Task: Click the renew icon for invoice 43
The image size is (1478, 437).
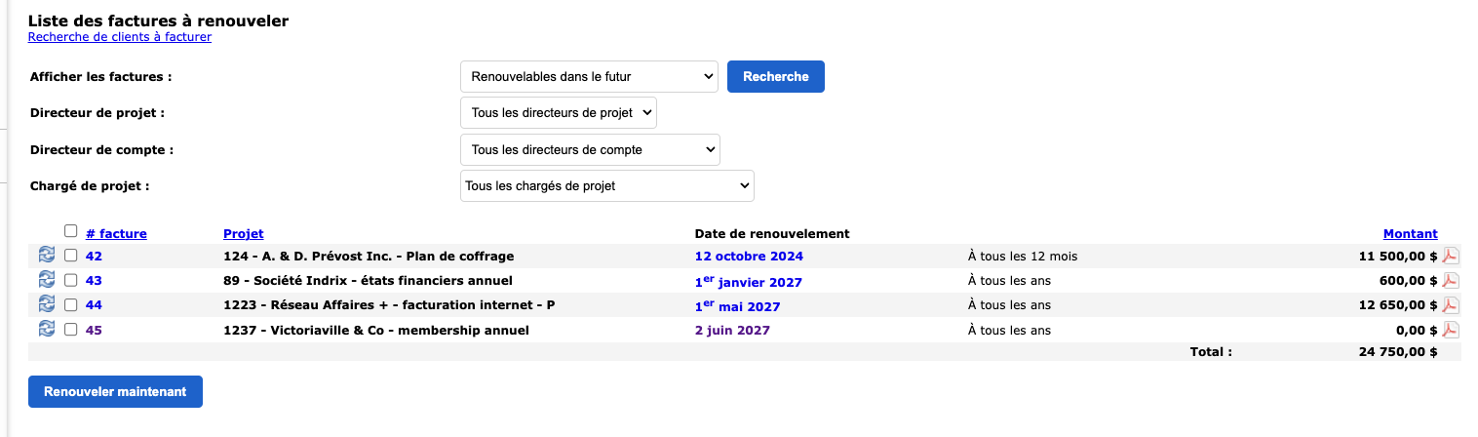Action: (x=47, y=280)
